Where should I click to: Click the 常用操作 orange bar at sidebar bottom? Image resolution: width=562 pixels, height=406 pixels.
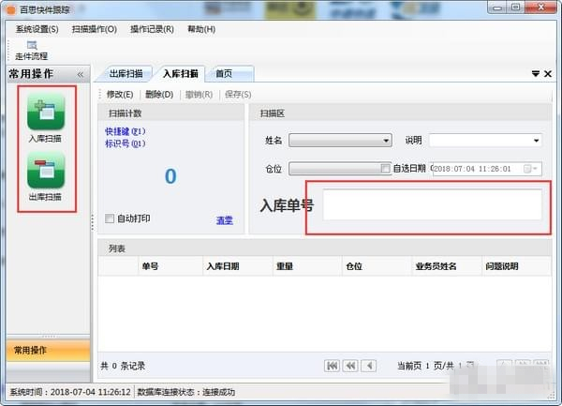[48, 351]
